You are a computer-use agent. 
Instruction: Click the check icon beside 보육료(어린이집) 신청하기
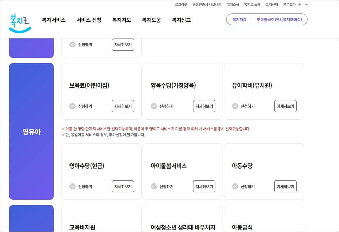[72, 106]
